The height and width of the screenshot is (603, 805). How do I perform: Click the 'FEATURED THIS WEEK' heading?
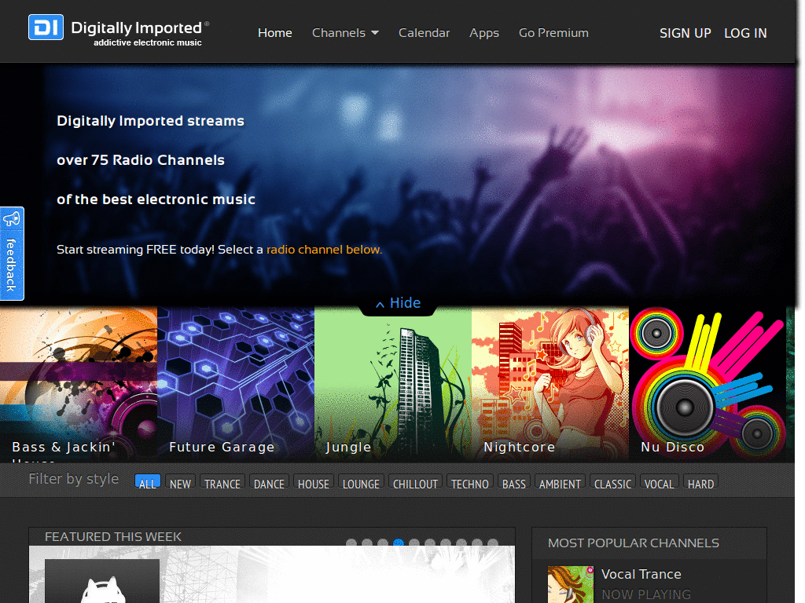[x=113, y=537]
